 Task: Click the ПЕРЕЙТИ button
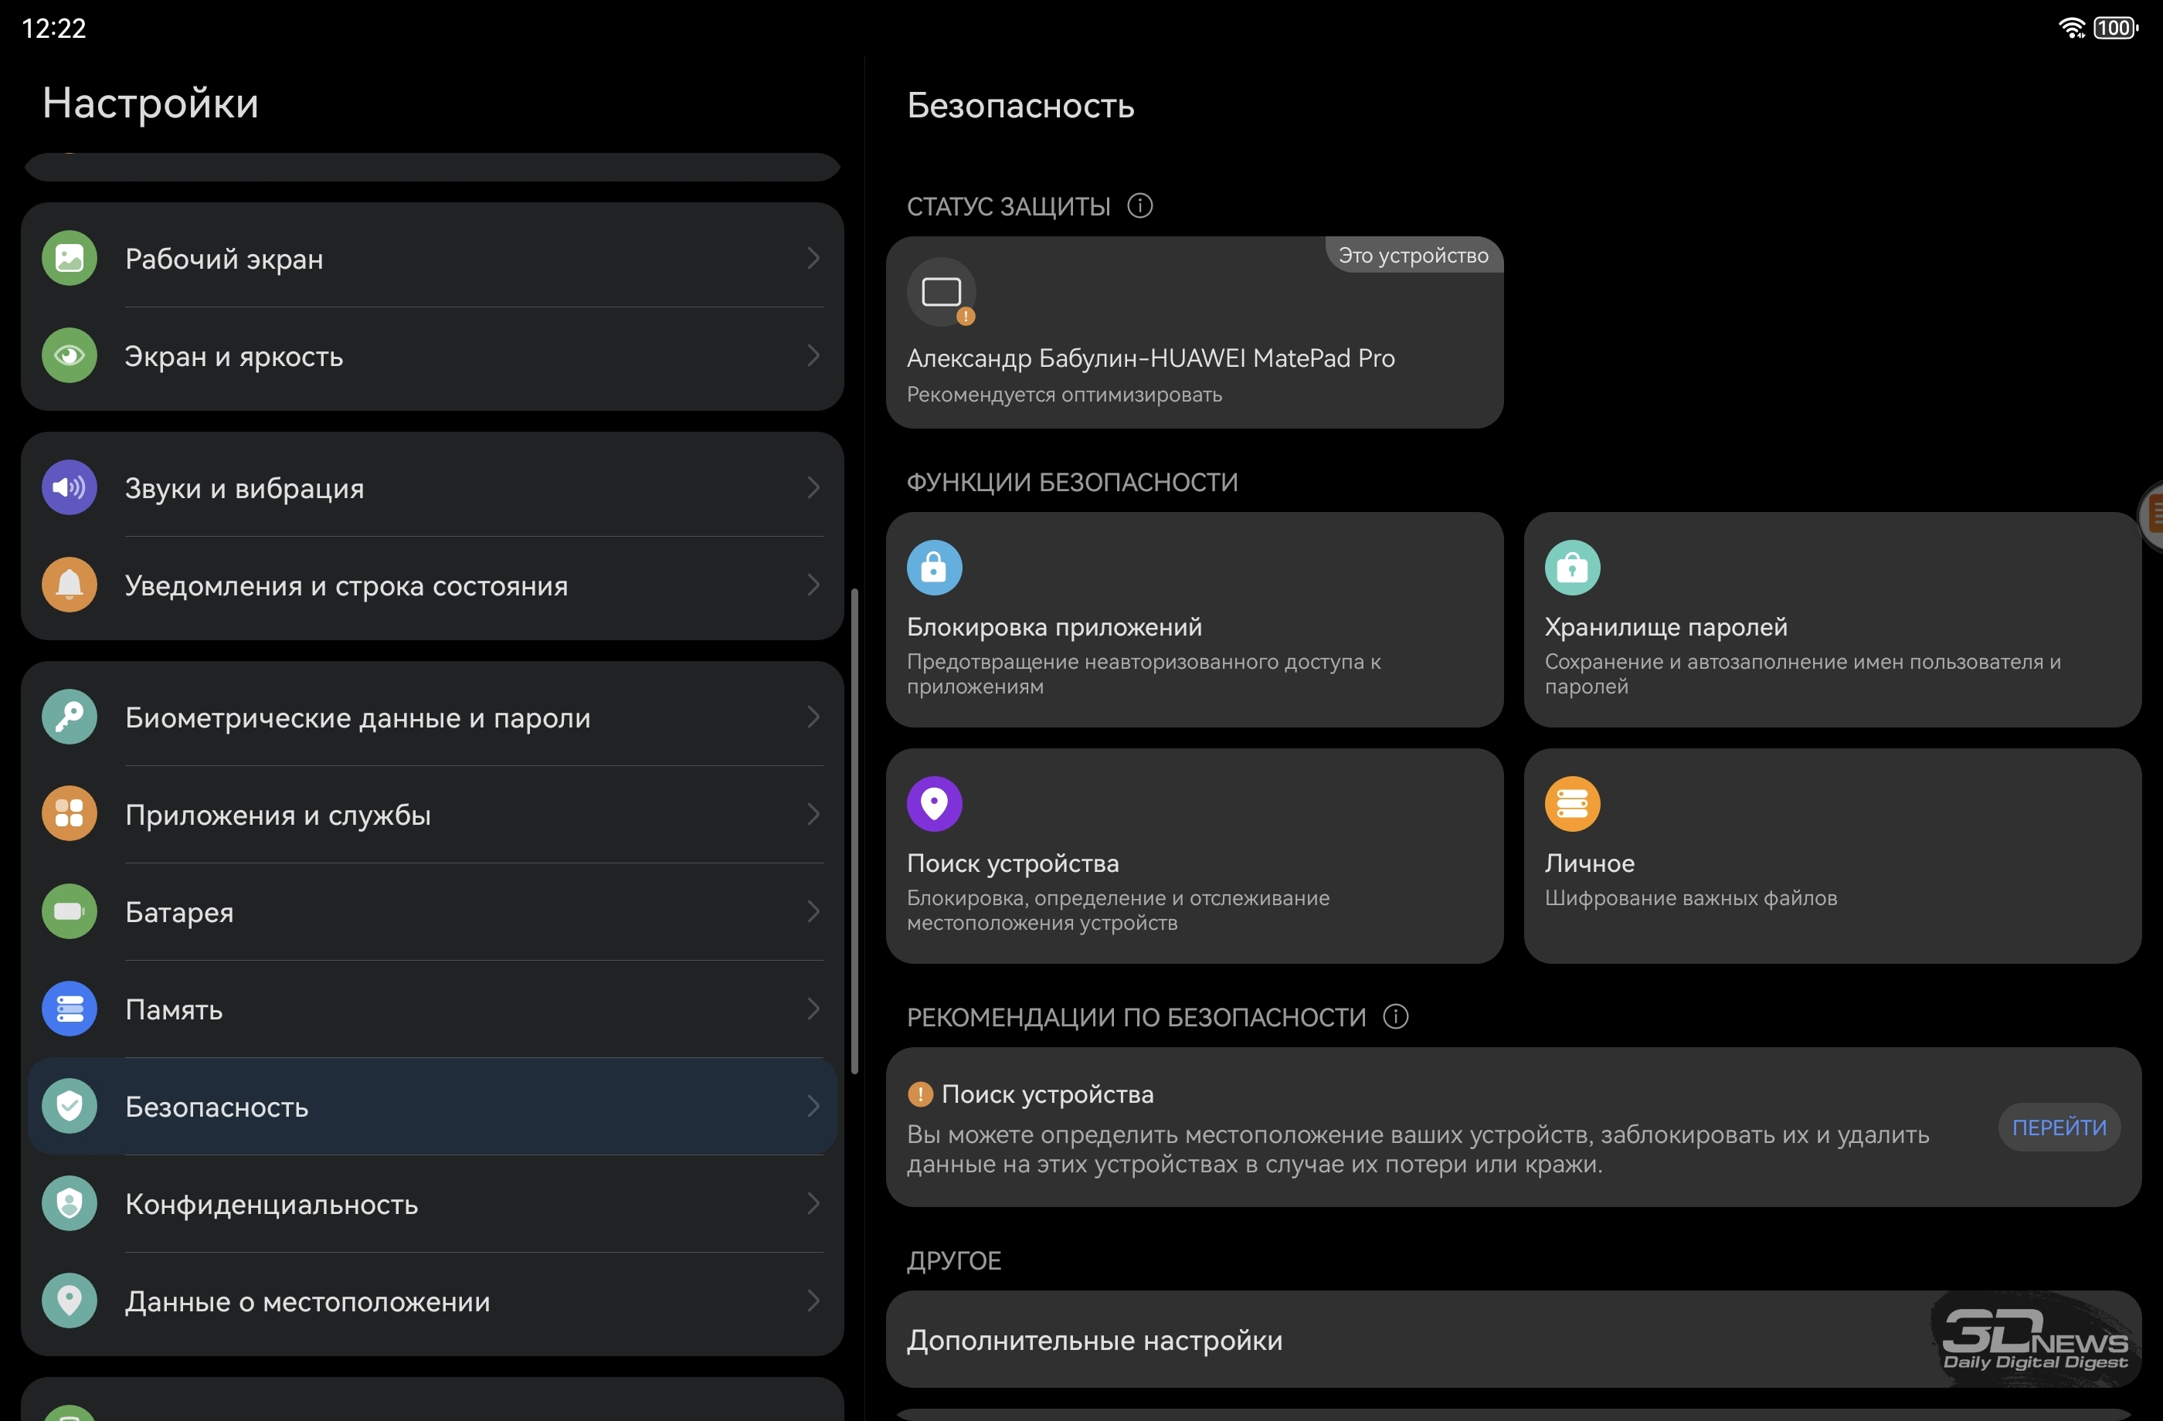tap(2059, 1128)
